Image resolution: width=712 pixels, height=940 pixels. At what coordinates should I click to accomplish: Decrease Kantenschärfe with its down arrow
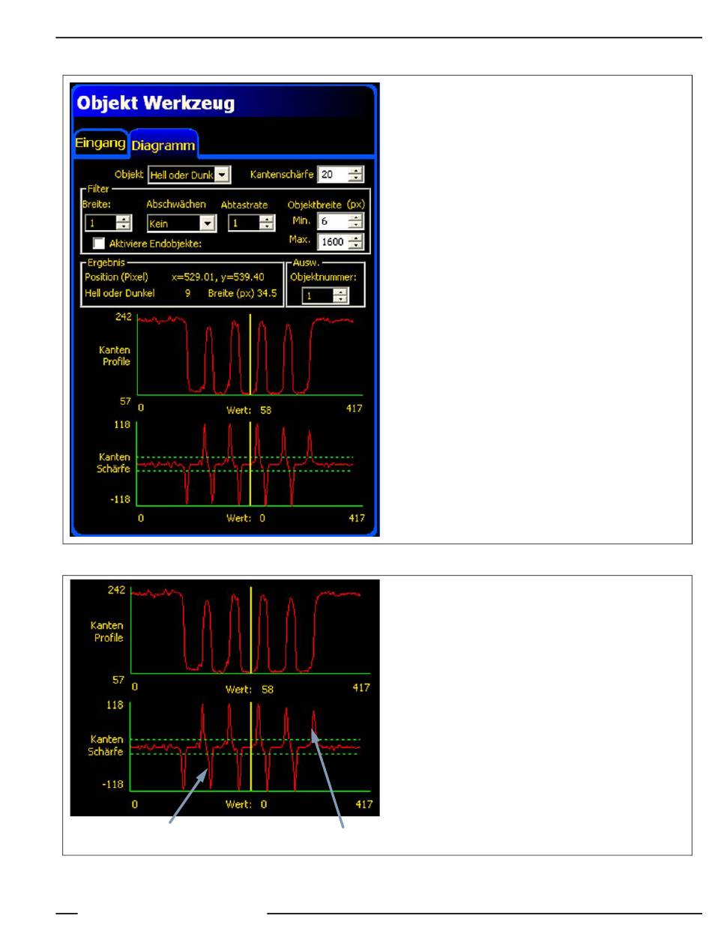pos(355,178)
